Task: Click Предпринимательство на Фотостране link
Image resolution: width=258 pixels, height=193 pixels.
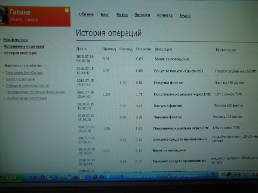Action: pos(35,92)
